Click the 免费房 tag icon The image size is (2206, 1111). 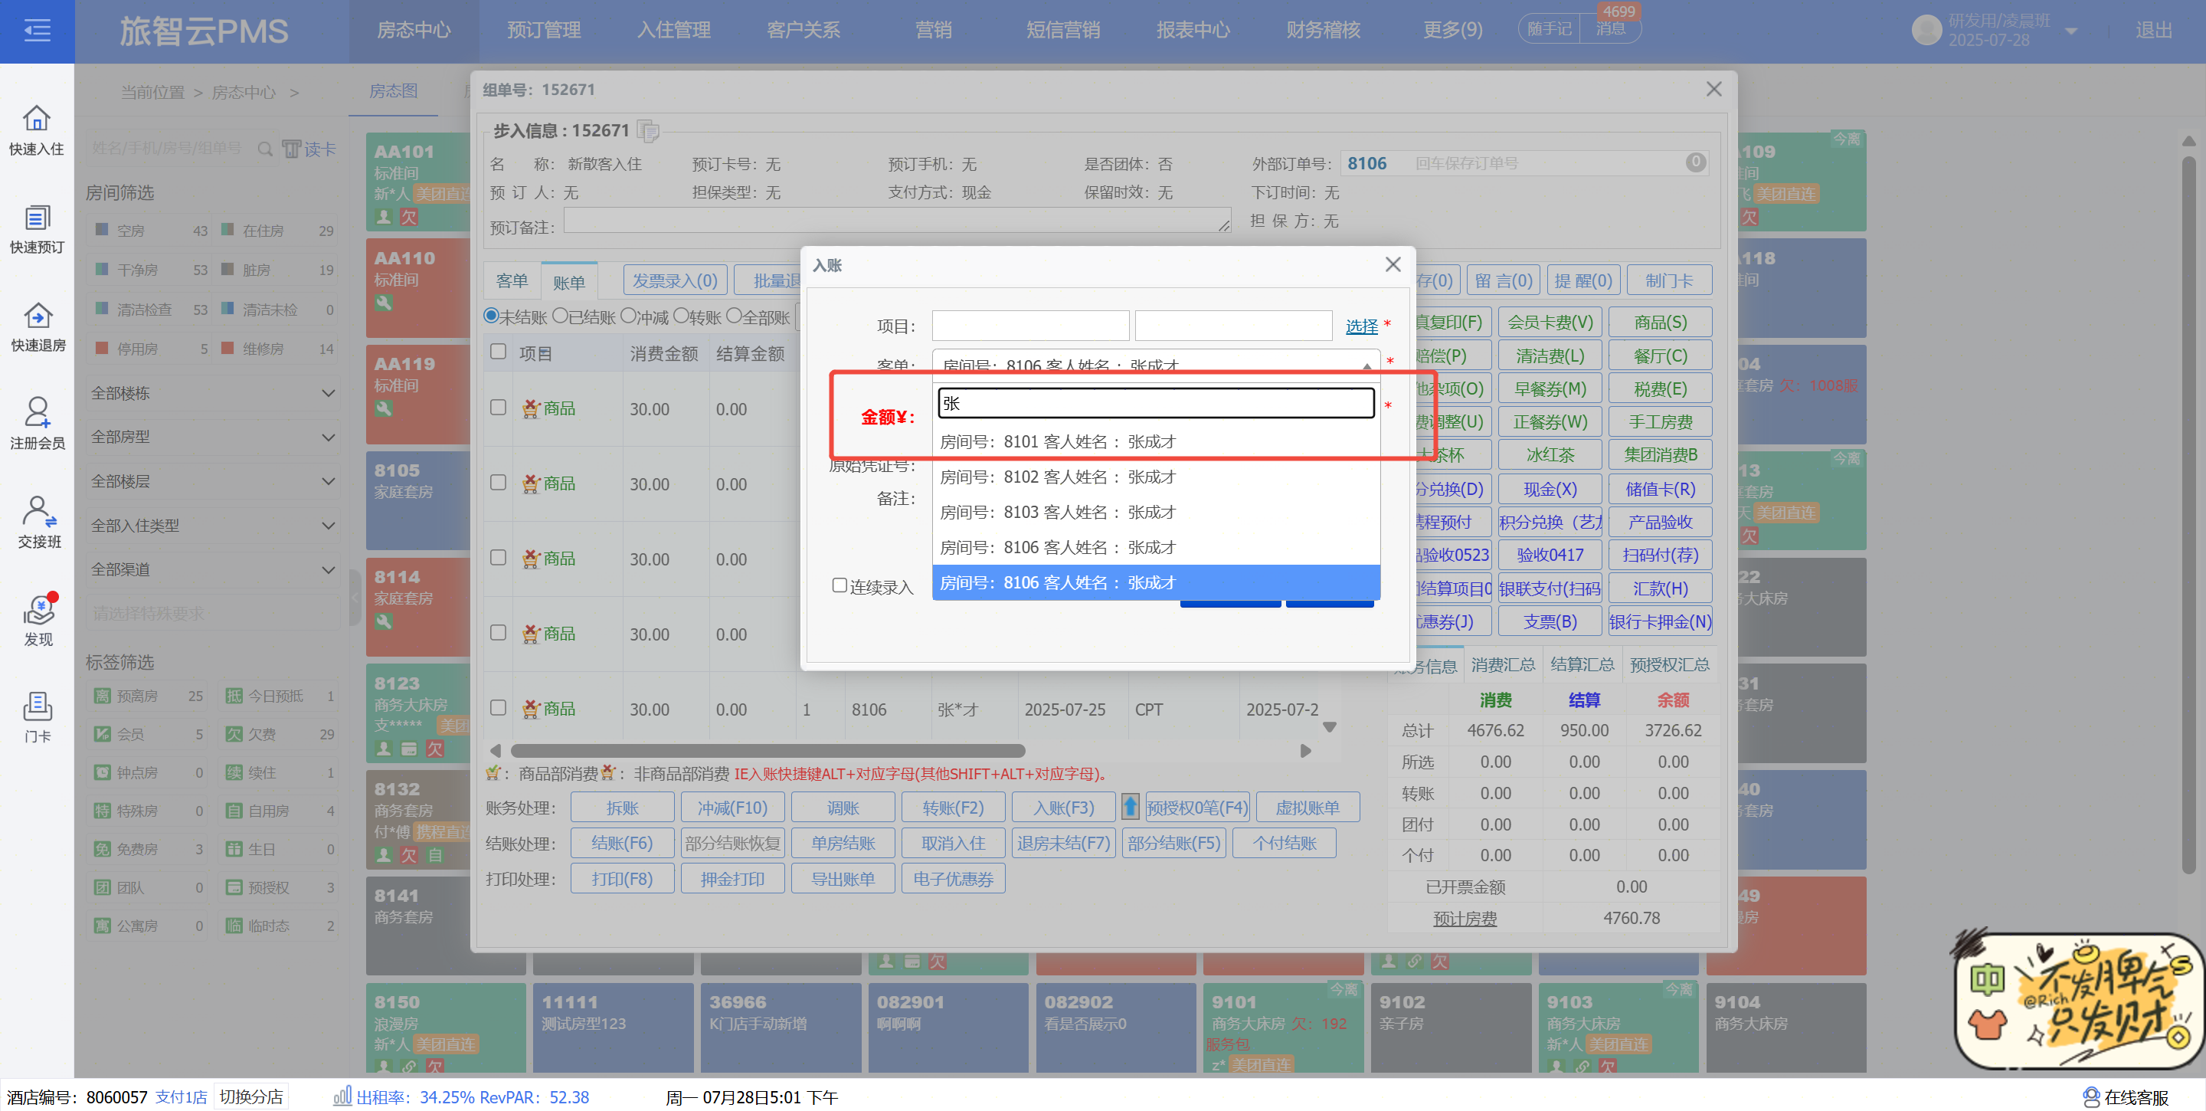tap(103, 849)
